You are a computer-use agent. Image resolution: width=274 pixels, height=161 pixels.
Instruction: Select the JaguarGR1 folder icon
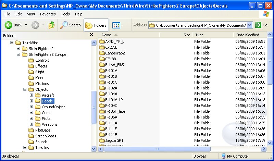point(102,140)
